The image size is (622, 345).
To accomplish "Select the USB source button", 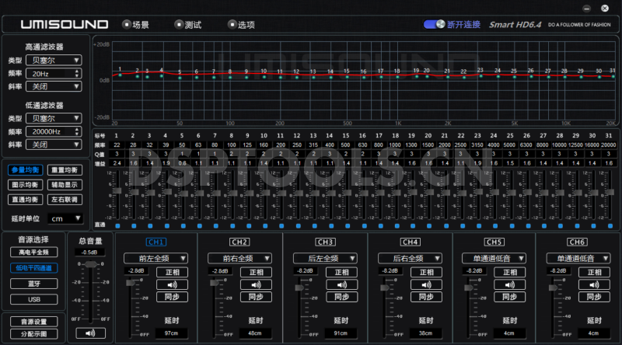I will 33,299.
